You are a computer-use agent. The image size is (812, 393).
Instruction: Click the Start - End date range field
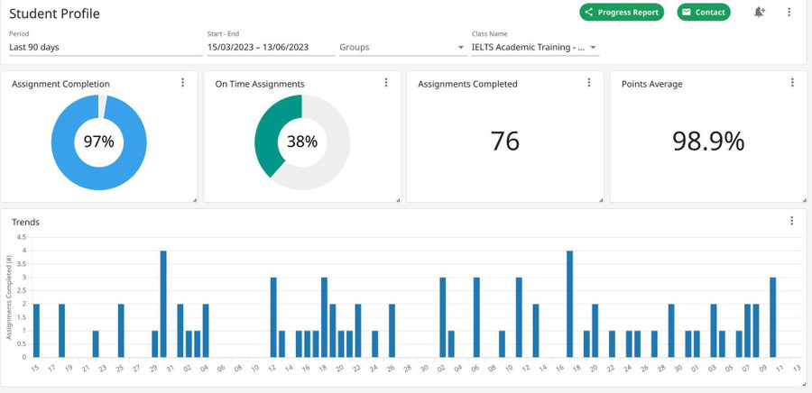(x=269, y=47)
